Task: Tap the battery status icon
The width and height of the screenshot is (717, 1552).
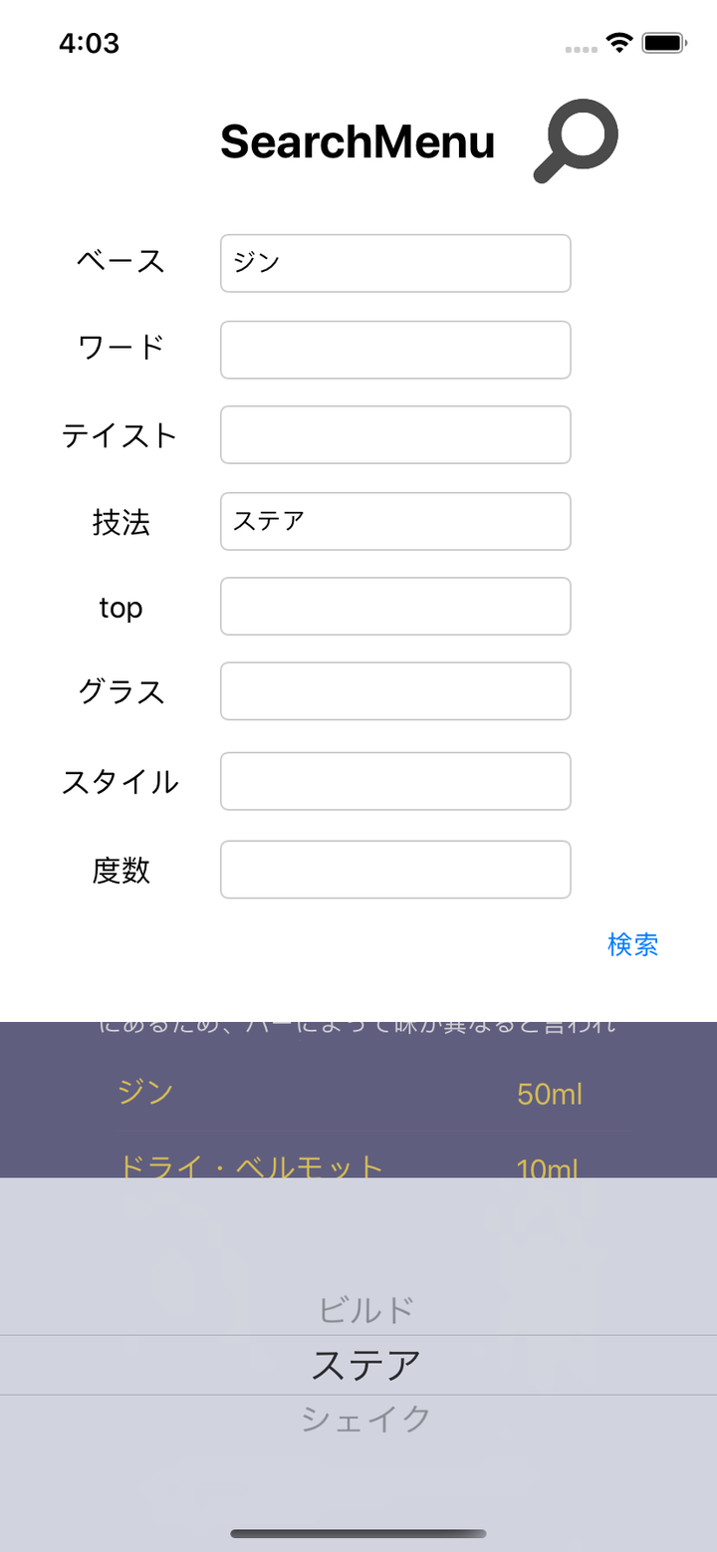Action: click(663, 43)
